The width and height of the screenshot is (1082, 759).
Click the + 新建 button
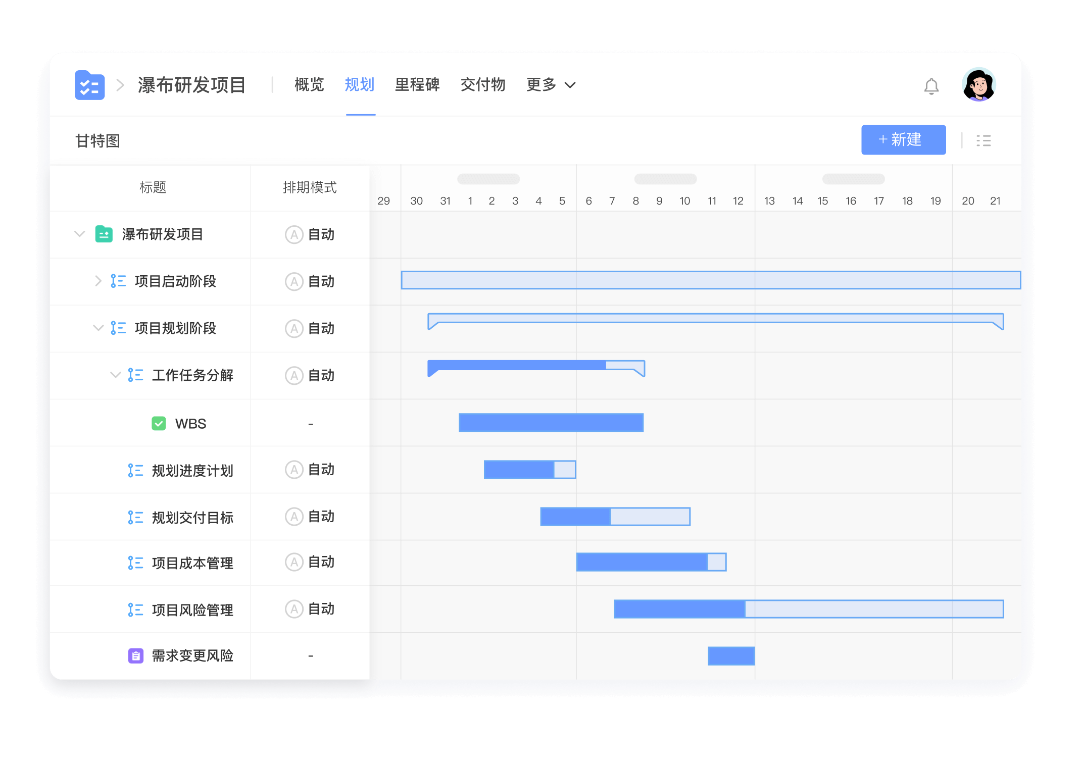click(x=903, y=140)
